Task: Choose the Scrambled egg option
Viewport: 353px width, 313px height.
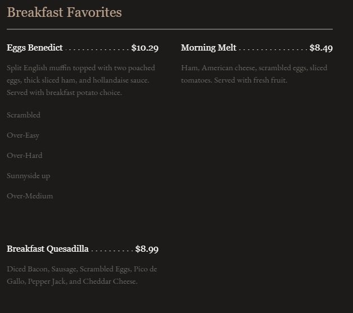Action: click(24, 115)
